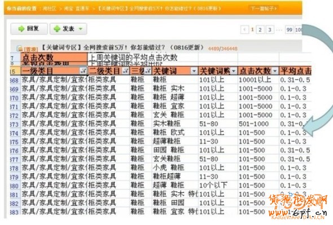333x225 pixels.
Task: Click keyword cell 玄关 鞋柜 in row 372
Action: [x=175, y=115]
